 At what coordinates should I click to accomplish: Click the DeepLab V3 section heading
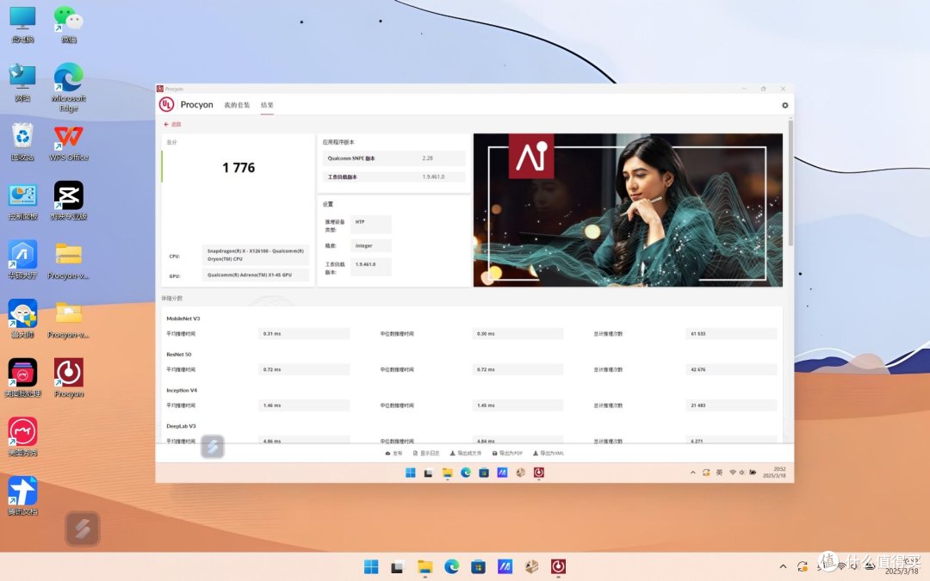point(181,426)
